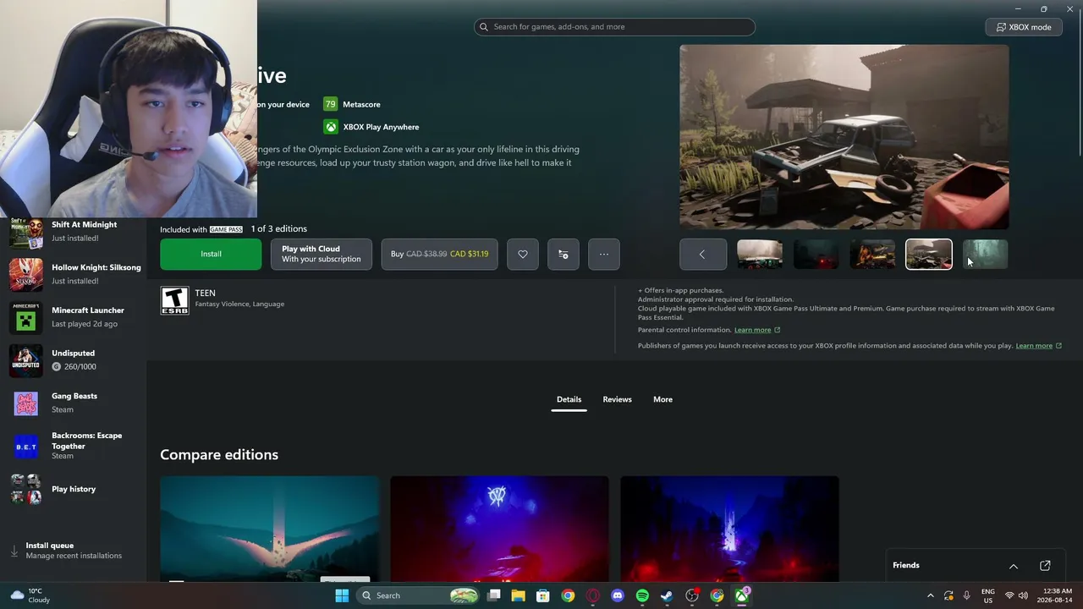The width and height of the screenshot is (1083, 609).
Task: Click the Windows taskbar Search box
Action: click(x=419, y=595)
